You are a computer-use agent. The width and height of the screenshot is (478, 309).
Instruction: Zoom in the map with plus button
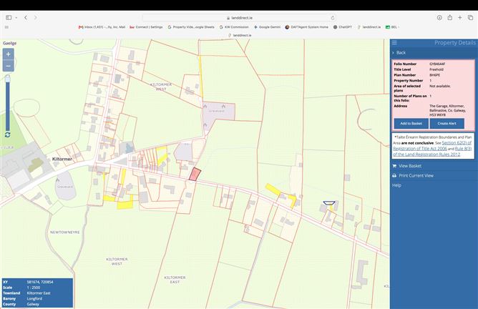(9, 54)
